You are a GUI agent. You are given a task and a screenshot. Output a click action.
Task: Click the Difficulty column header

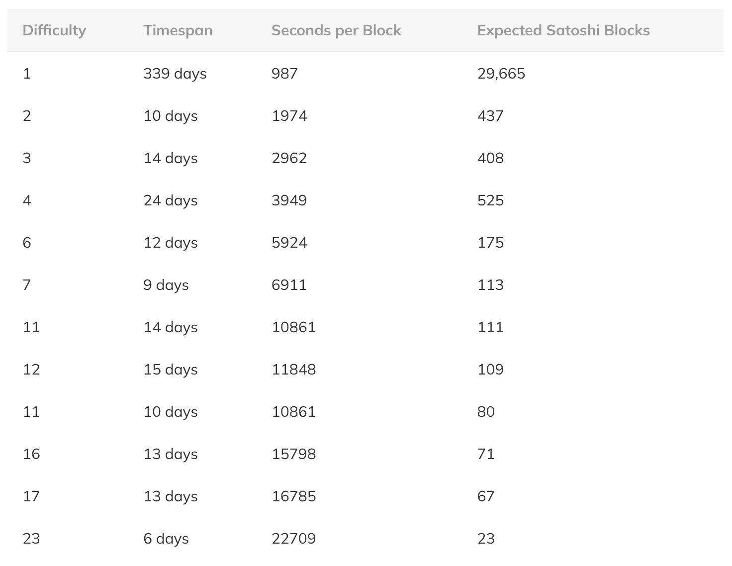(x=54, y=30)
